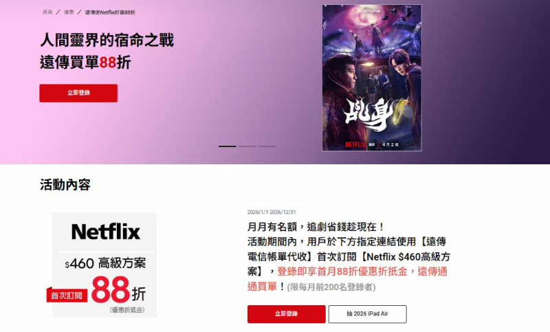Switch to the second carousel slide indicator
Image resolution: width=550 pixels, height=332 pixels.
(247, 146)
